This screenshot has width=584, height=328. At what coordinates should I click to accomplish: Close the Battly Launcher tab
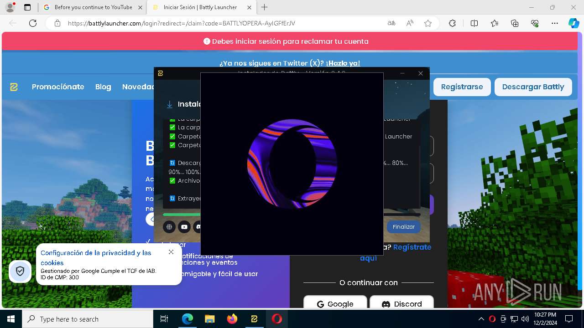[x=249, y=7]
